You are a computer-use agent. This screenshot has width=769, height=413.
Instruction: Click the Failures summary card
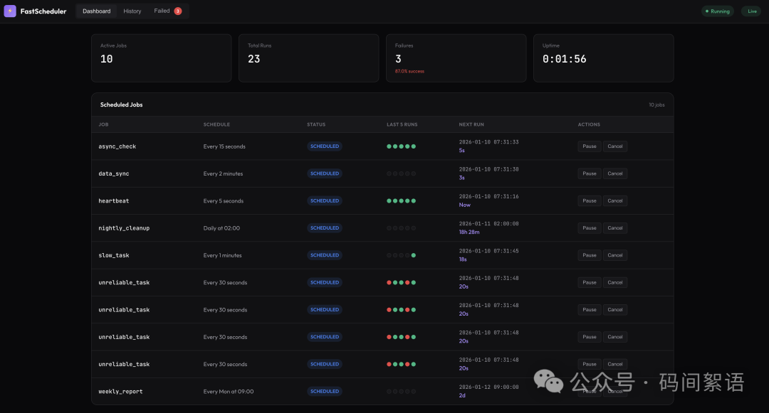[x=456, y=58]
